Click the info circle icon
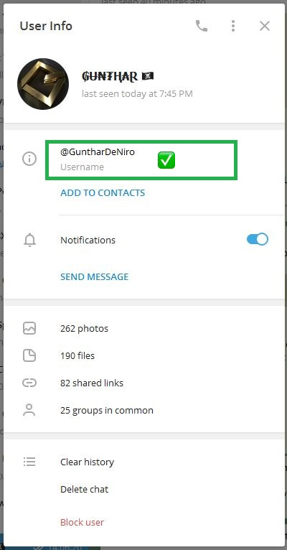The width and height of the screenshot is (287, 550). [29, 159]
